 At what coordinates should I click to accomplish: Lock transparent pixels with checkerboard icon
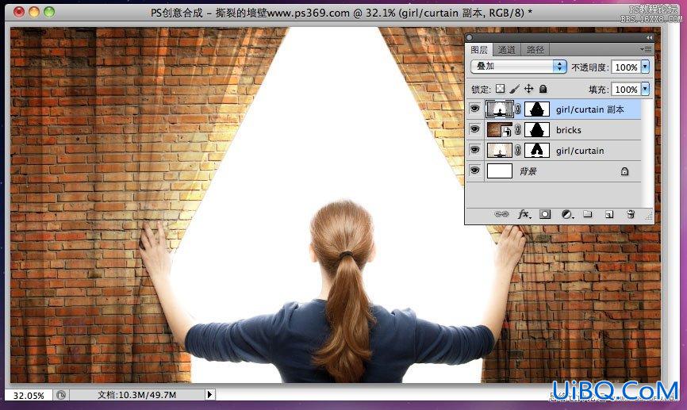point(501,89)
